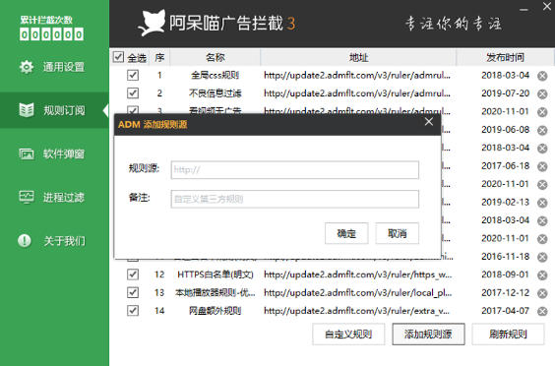Focus the 规则源 http:// input field

[295, 170]
